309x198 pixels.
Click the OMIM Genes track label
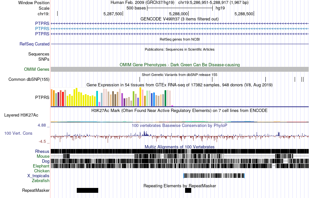click(37, 69)
